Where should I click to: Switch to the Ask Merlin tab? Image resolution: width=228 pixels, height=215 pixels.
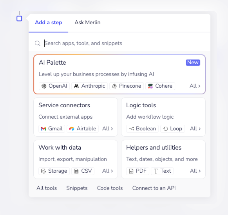87,23
